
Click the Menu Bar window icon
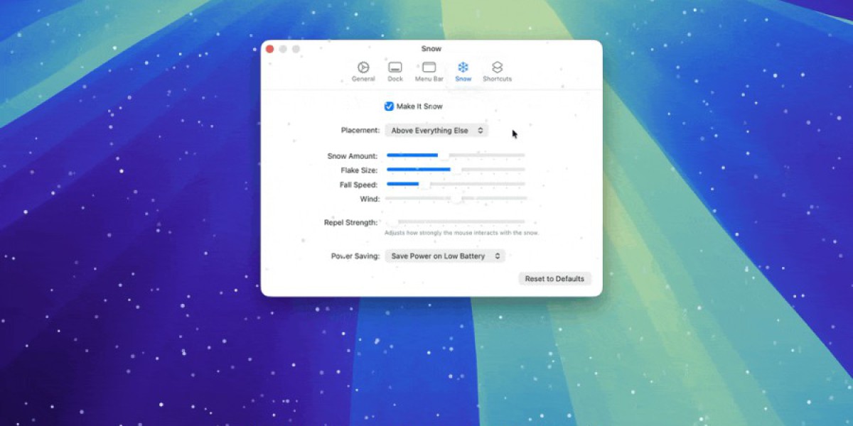tap(429, 67)
